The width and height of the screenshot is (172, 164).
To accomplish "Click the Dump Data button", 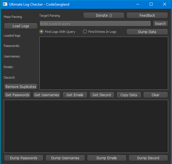I will click(x=147, y=32).
